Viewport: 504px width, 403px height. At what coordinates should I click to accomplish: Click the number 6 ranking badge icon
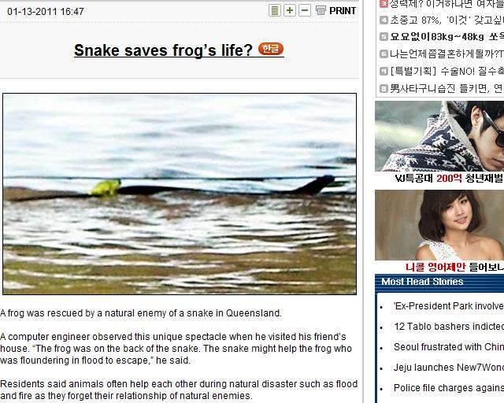tap(384, 54)
